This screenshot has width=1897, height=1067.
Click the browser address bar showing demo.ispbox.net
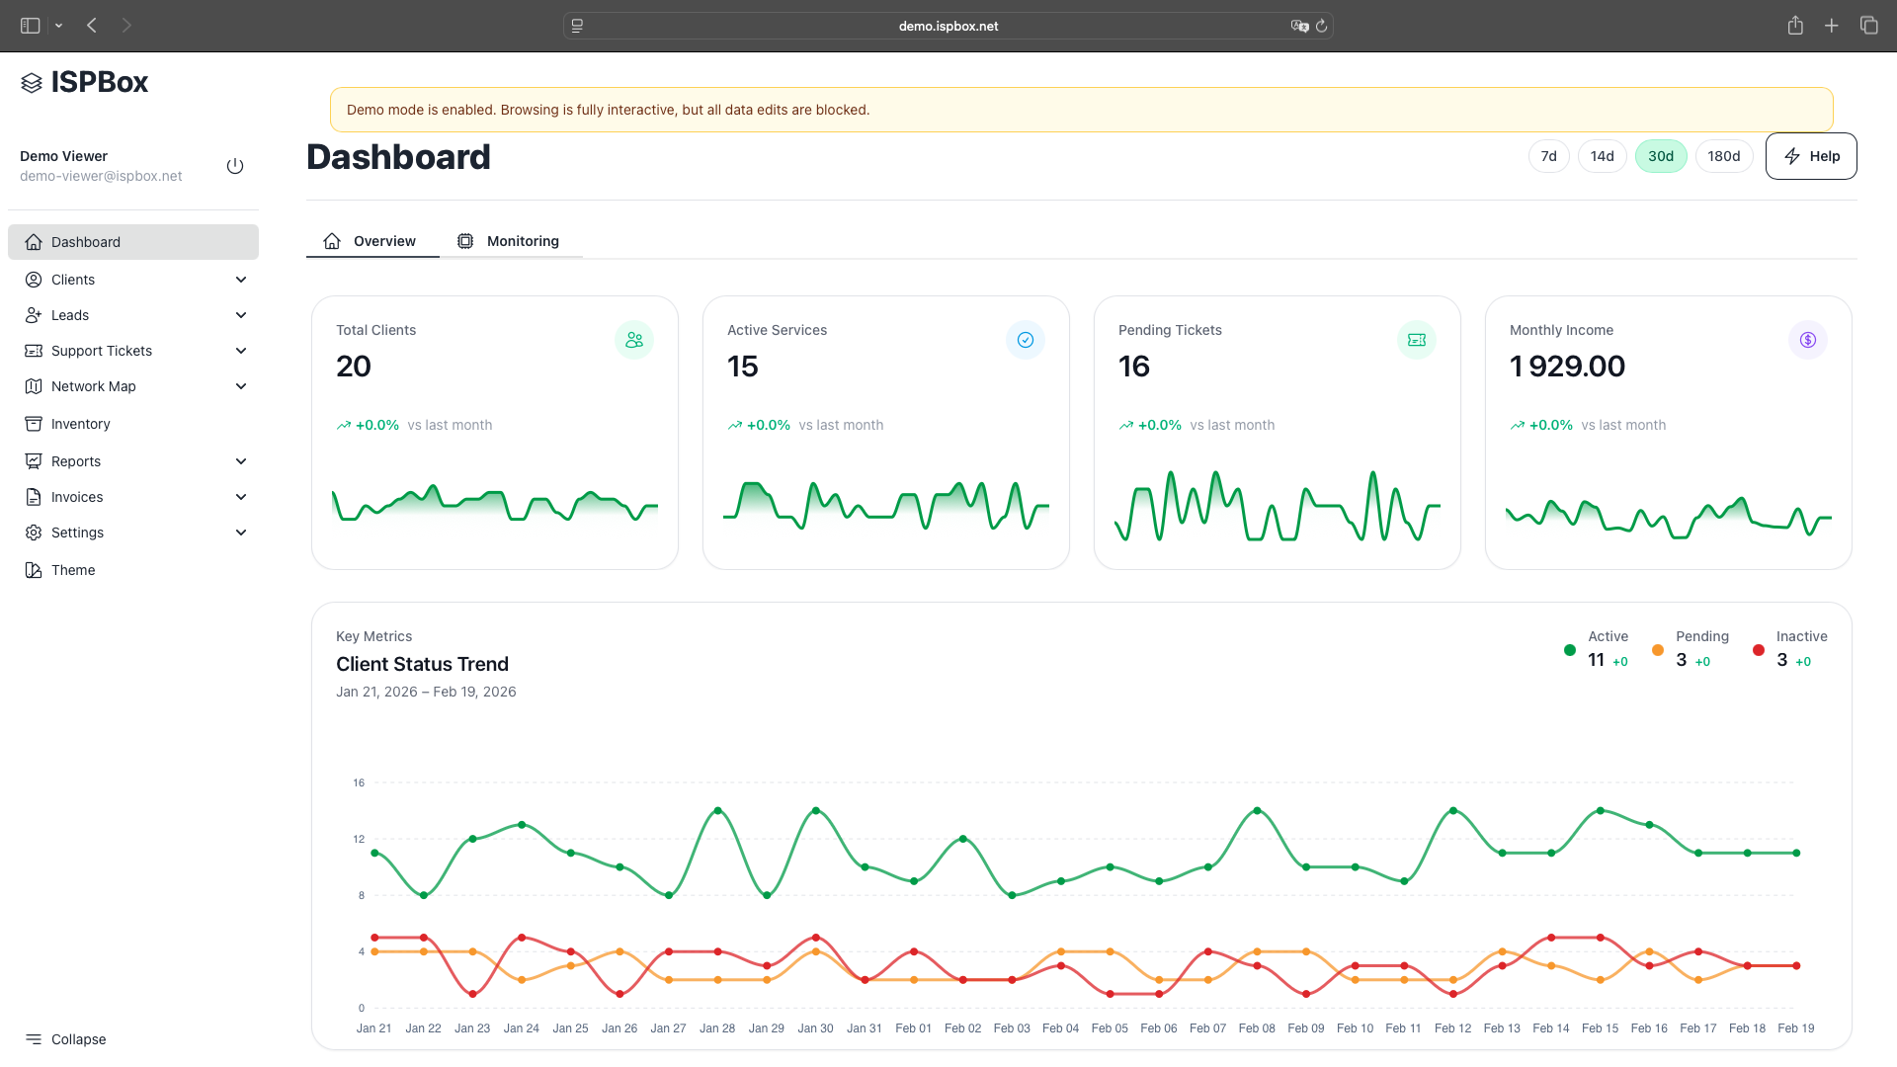(947, 26)
